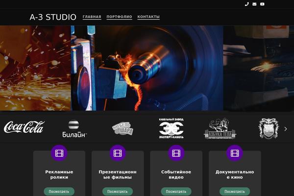This screenshot has width=294, height=196.
Task: Click film icon above Рекламные ролики
Action: point(59,153)
